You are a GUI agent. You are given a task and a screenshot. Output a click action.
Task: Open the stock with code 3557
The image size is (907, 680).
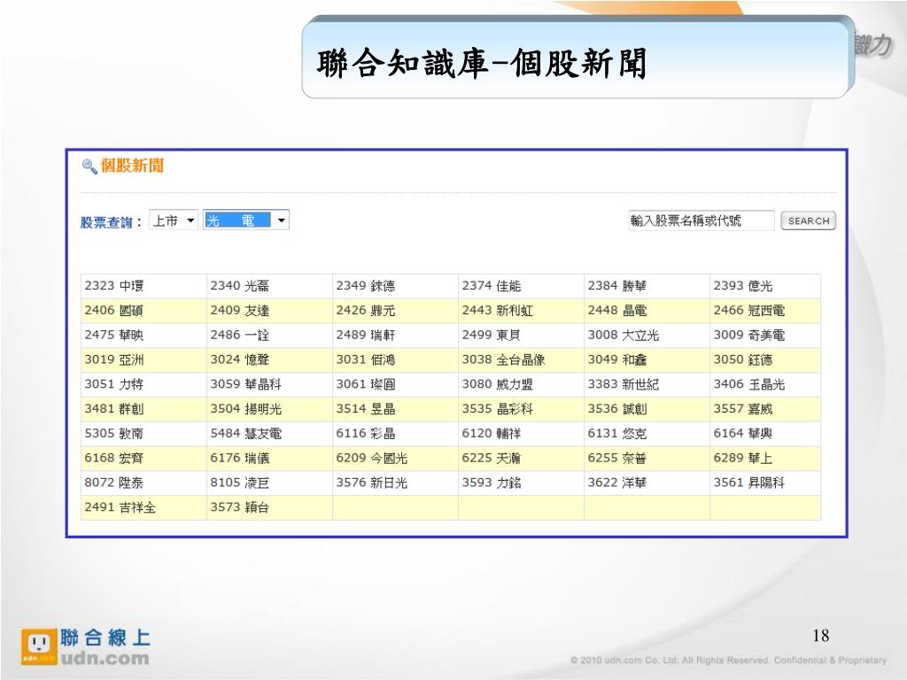(743, 409)
